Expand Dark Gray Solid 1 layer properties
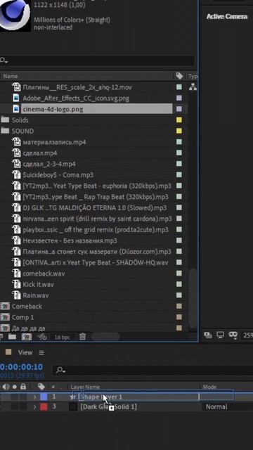 click(35, 407)
